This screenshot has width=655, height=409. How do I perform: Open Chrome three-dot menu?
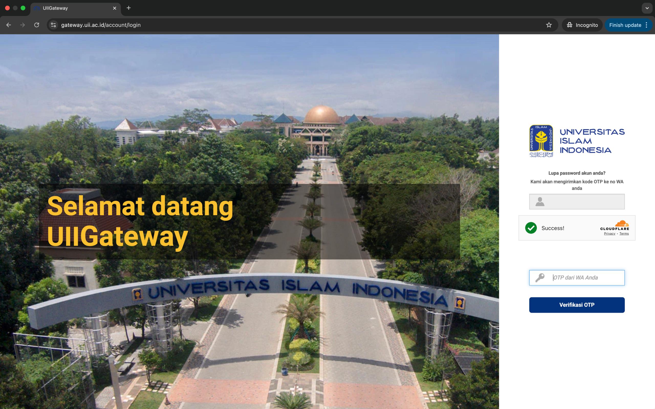pos(646,25)
